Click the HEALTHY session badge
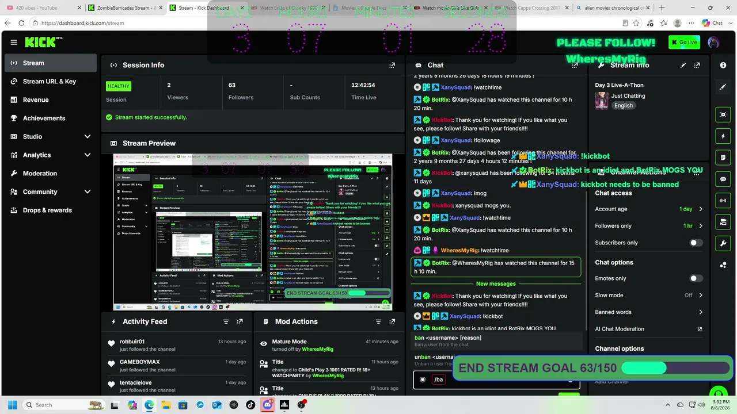Screen dimensions: 737x414 pos(119,86)
